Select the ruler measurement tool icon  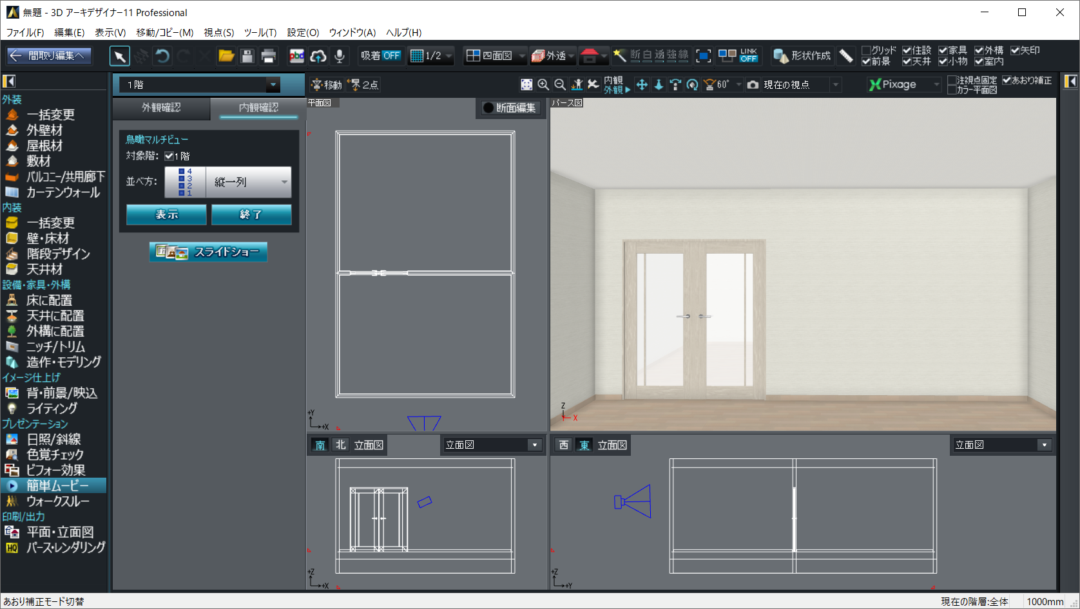(x=847, y=57)
